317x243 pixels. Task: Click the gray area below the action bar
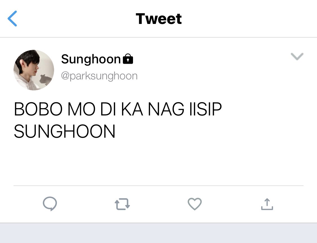(158, 233)
